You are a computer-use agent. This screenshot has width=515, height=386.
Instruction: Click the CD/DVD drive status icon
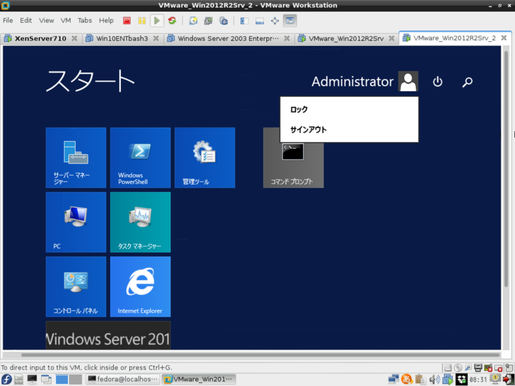point(458,367)
